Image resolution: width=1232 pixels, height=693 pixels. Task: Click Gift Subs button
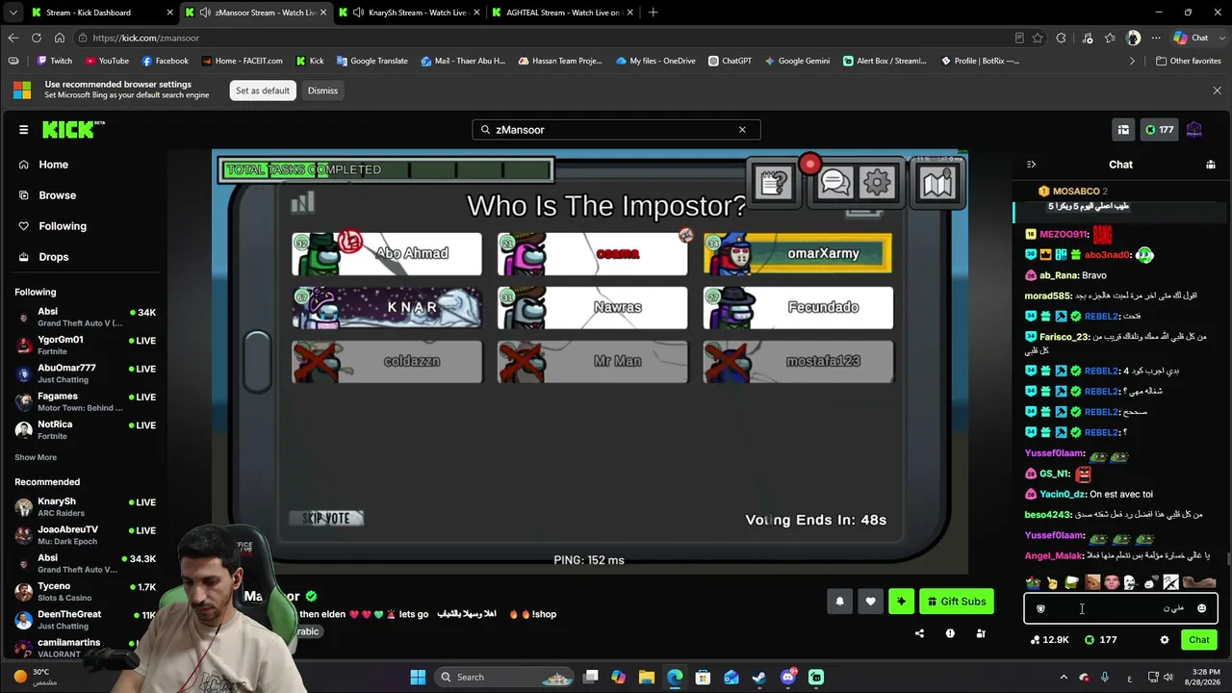click(957, 602)
